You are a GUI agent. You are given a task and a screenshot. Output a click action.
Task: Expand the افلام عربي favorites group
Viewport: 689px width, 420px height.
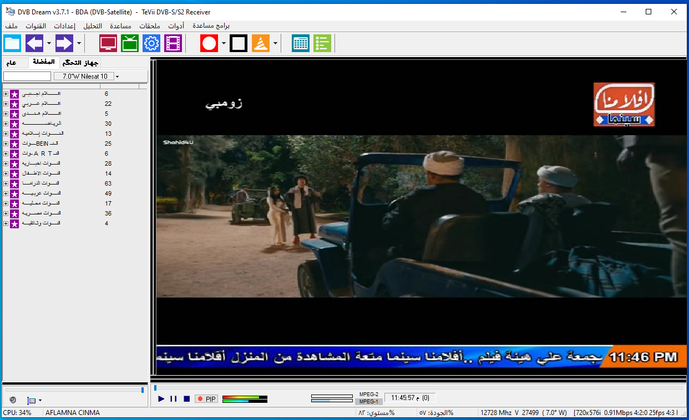(x=6, y=104)
